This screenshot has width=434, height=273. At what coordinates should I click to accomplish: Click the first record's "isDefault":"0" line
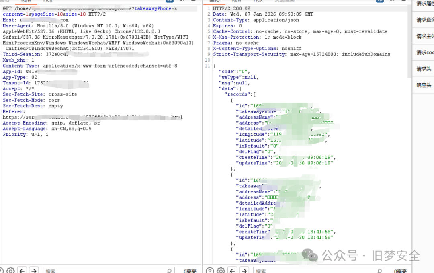coord(257,146)
